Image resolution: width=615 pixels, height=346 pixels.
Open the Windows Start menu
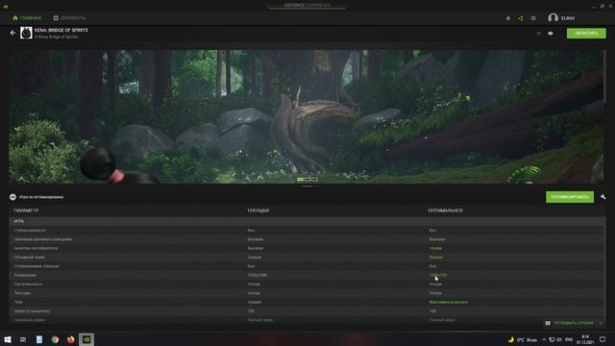click(8, 339)
